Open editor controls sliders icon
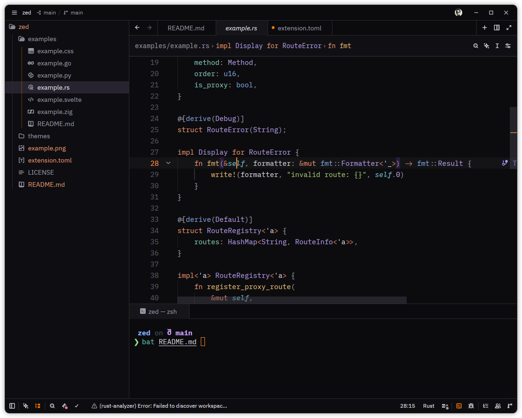 [x=508, y=46]
